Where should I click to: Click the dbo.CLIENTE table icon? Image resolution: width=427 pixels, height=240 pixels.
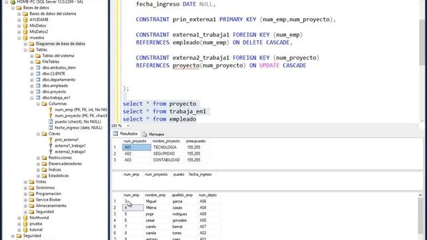click(38, 73)
